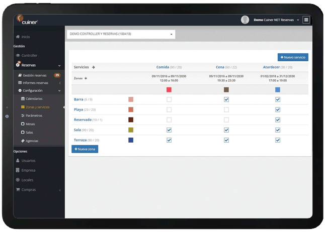Click the user avatar icon
This screenshot has width=325, height=232.
tap(245, 20)
